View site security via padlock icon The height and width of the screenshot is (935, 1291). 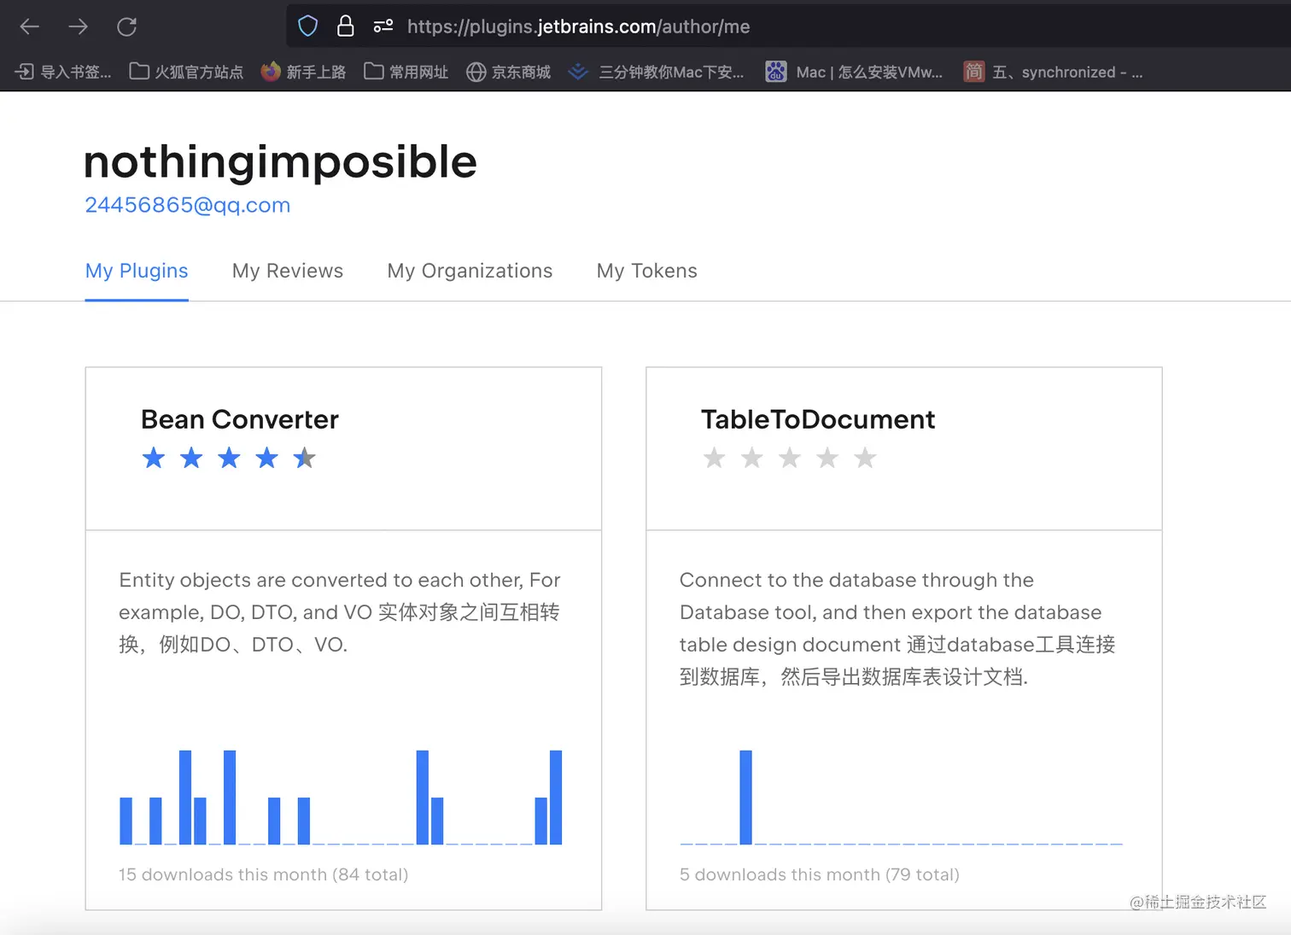tap(345, 26)
